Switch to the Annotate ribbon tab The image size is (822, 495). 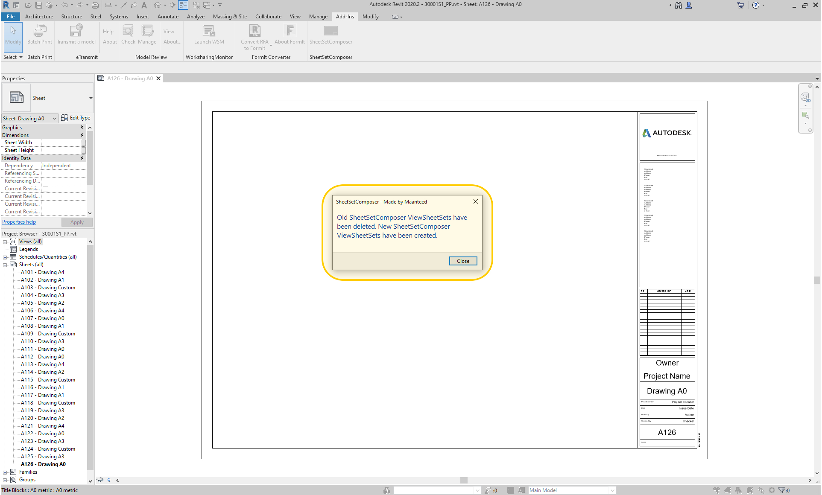[168, 17]
